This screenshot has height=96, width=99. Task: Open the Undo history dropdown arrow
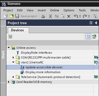[x=80, y=16]
